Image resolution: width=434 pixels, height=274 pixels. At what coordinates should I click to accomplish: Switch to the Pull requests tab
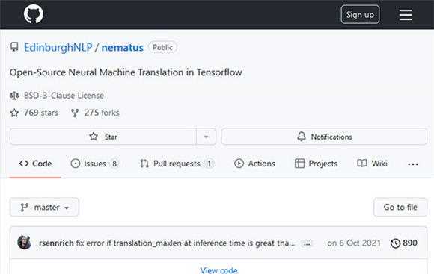[x=177, y=164]
